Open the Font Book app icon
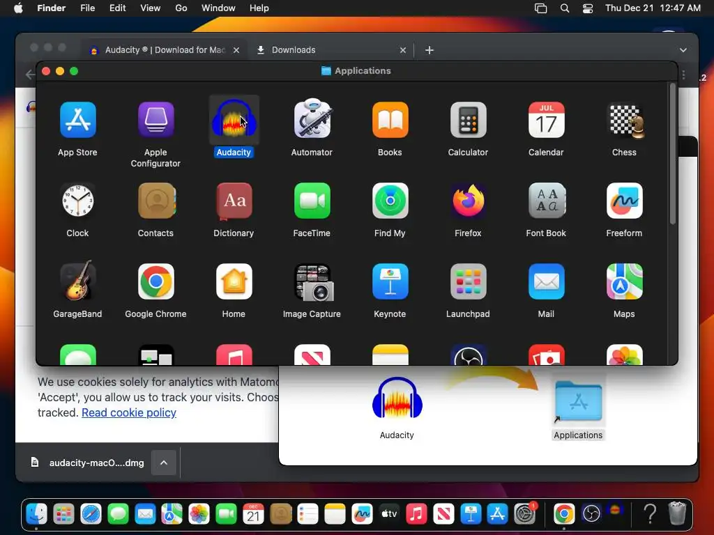The width and height of the screenshot is (714, 535). tap(547, 201)
